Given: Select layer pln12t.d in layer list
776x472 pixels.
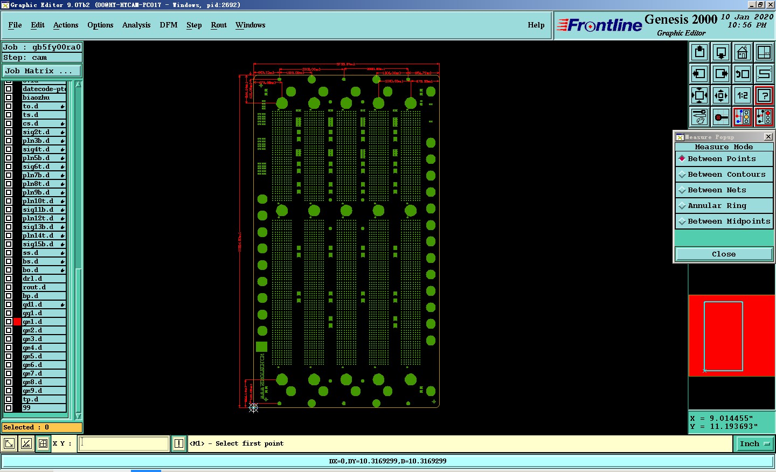Looking at the screenshot, I should coord(44,218).
